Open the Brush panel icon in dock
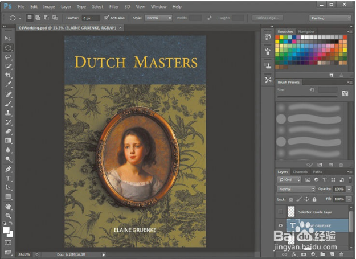 [x=268, y=51]
